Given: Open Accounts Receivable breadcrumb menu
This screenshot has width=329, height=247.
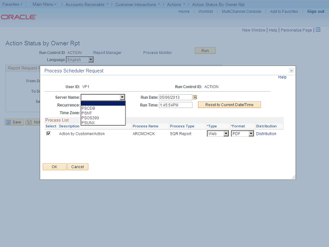Looking at the screenshot, I should point(87,5).
